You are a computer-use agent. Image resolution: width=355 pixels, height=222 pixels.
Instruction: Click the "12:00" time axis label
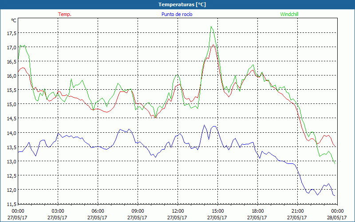(177, 211)
